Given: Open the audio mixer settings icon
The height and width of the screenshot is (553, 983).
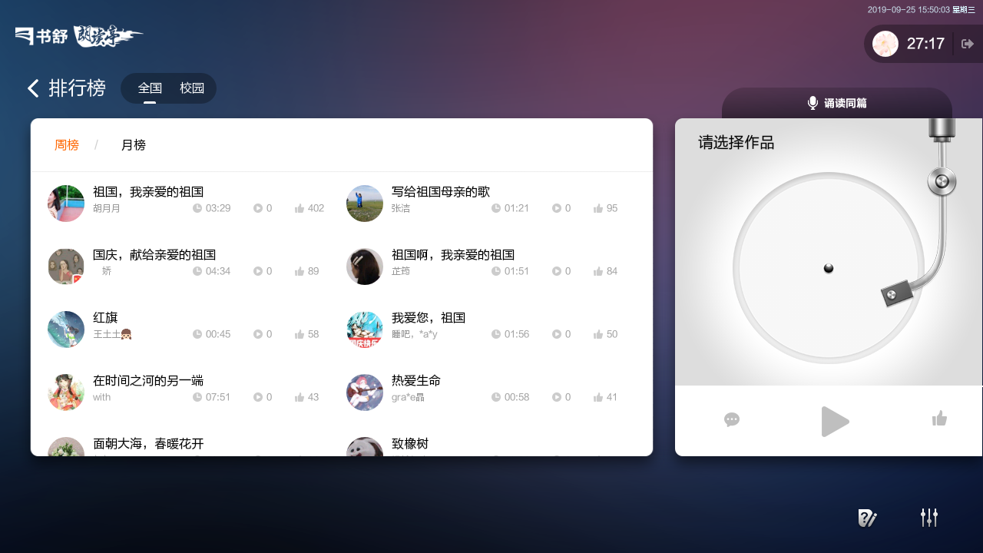Looking at the screenshot, I should [x=929, y=518].
